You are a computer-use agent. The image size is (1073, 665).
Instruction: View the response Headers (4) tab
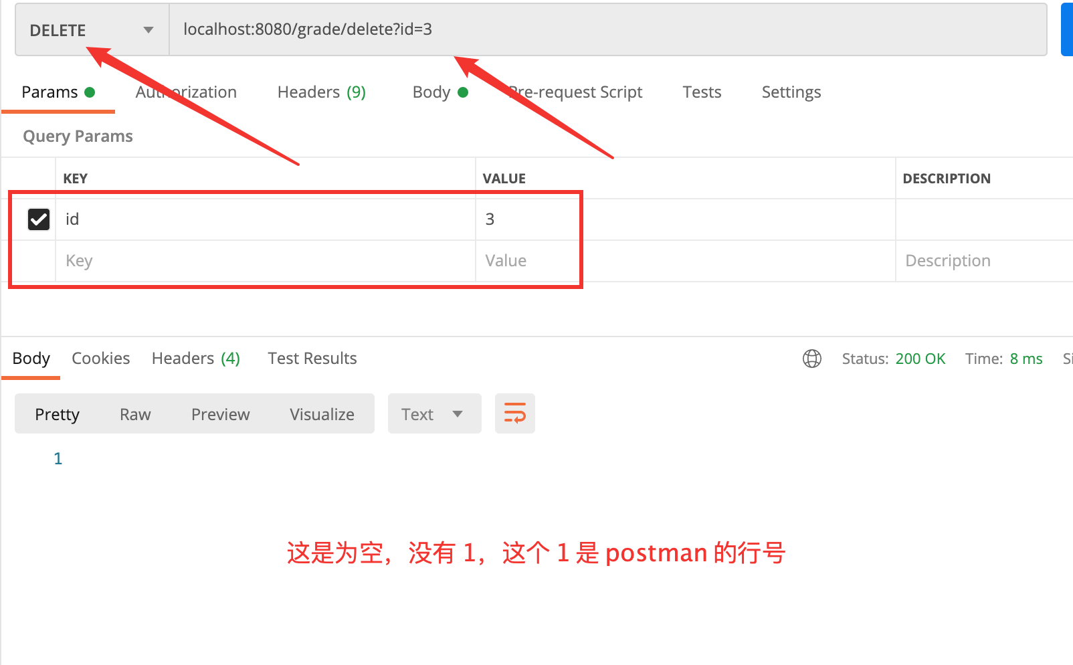click(x=195, y=359)
